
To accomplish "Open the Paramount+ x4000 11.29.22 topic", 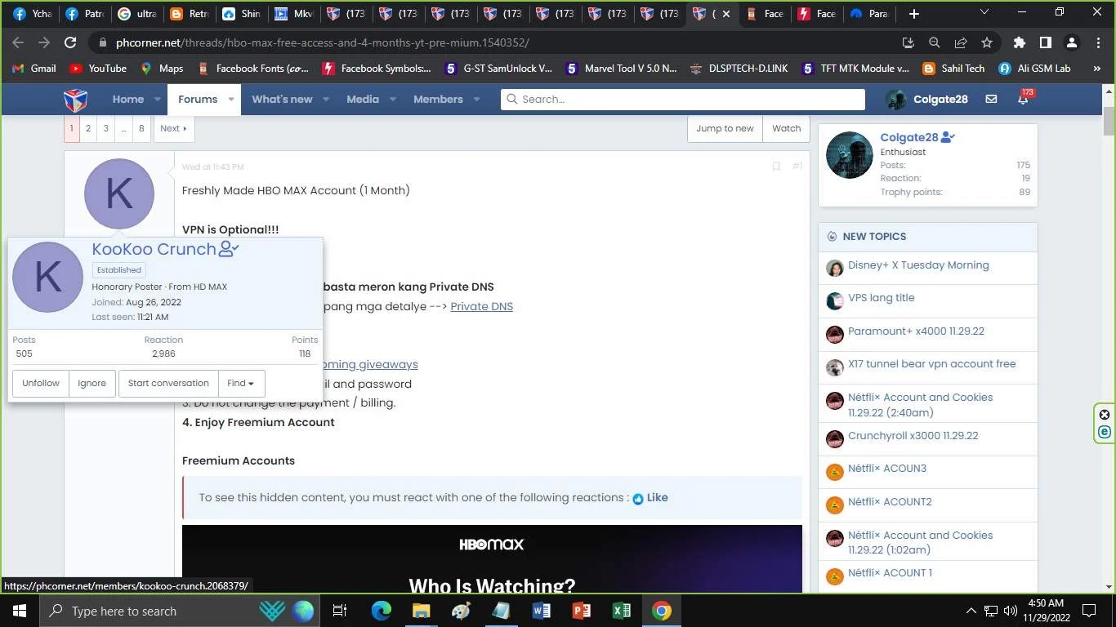I will (916, 331).
